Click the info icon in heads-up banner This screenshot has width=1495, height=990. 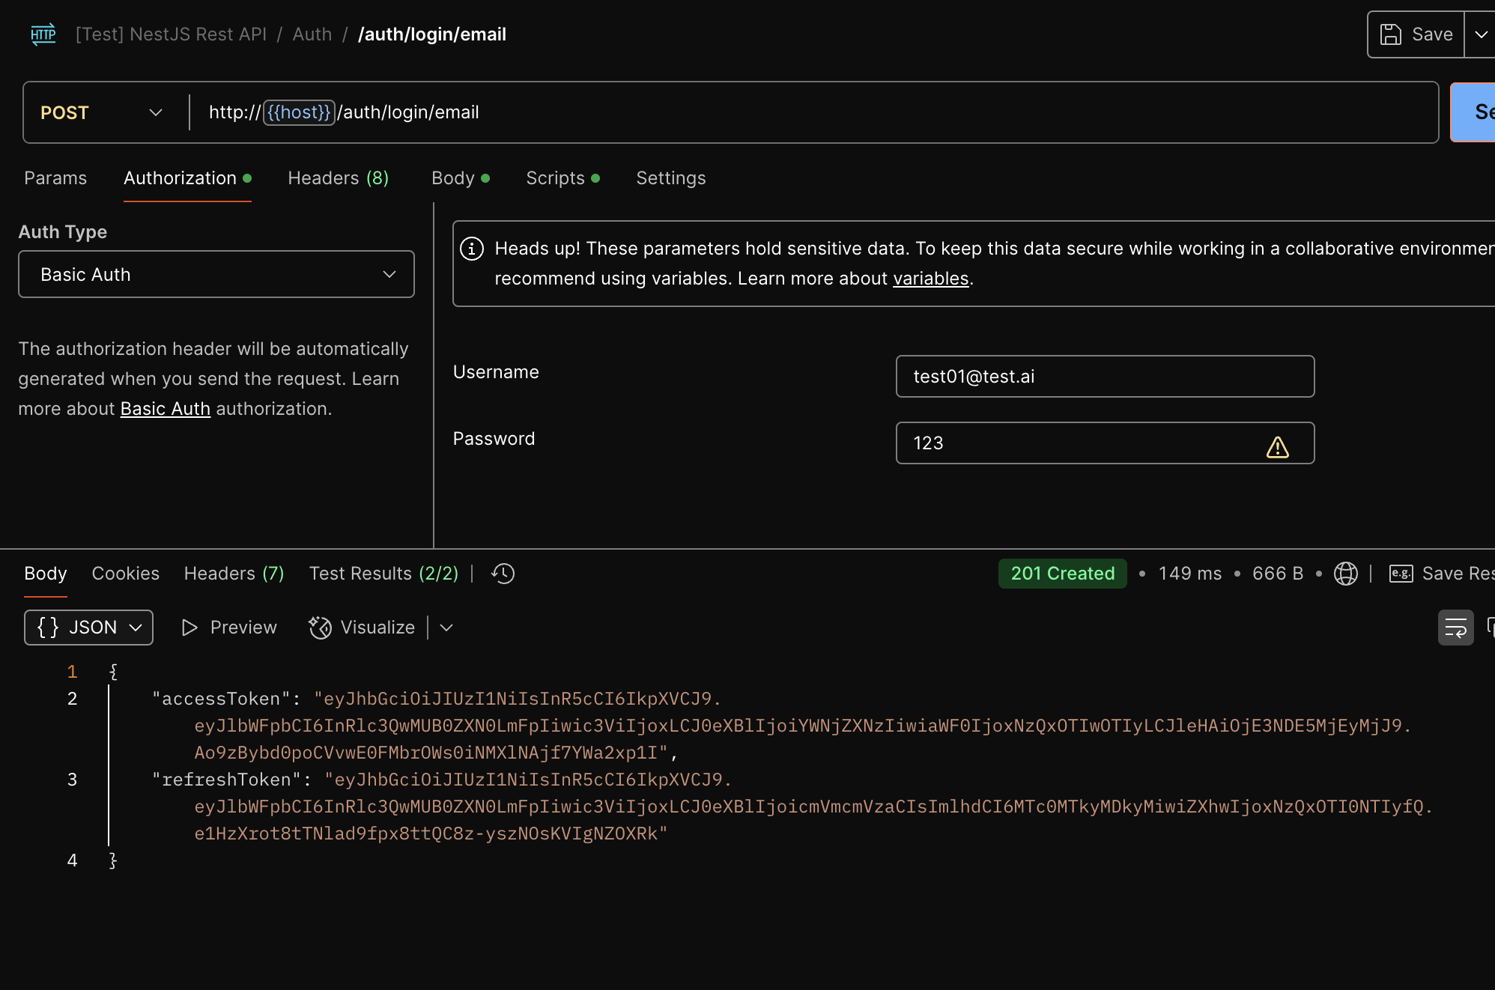(x=471, y=249)
